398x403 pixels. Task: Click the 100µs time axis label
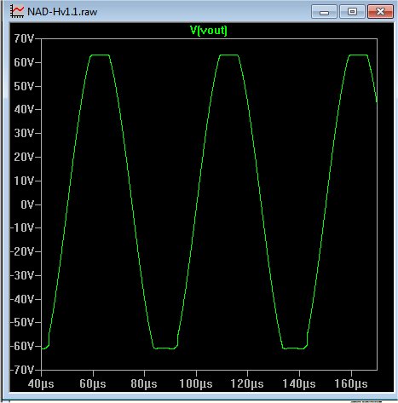[x=196, y=384]
